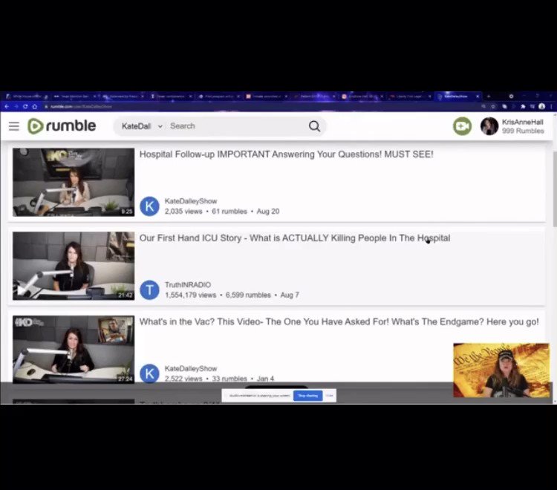Click the search magnifier icon

314,126
